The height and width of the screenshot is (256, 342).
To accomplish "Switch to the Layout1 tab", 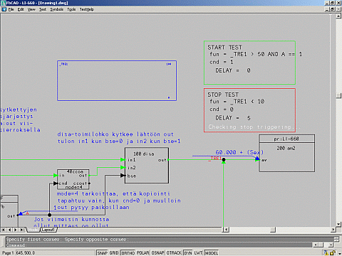I will click(48, 230).
